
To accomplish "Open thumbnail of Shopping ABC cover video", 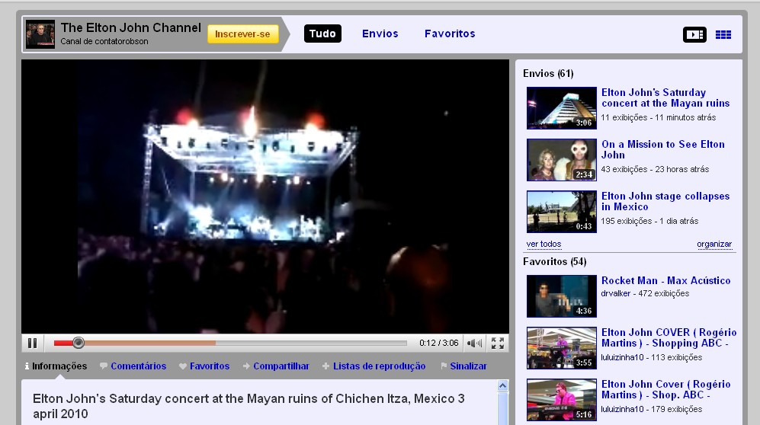I will coord(562,348).
